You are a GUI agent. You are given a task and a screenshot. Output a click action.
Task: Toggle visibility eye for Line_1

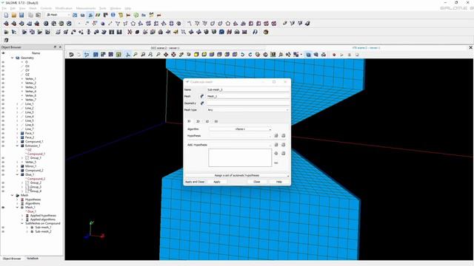(x=3, y=103)
